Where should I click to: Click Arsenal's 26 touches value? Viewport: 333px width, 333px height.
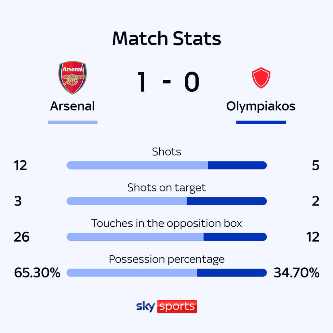tap(21, 237)
